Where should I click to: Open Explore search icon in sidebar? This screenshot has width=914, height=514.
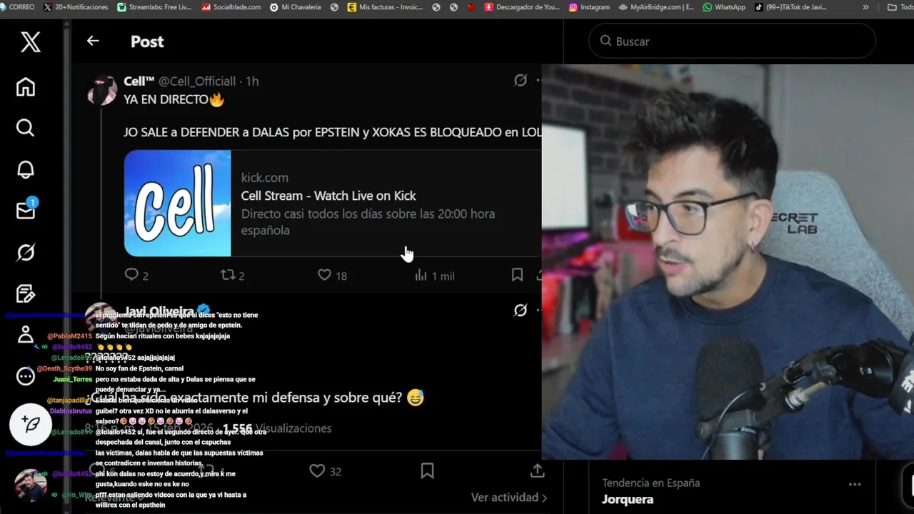26,128
